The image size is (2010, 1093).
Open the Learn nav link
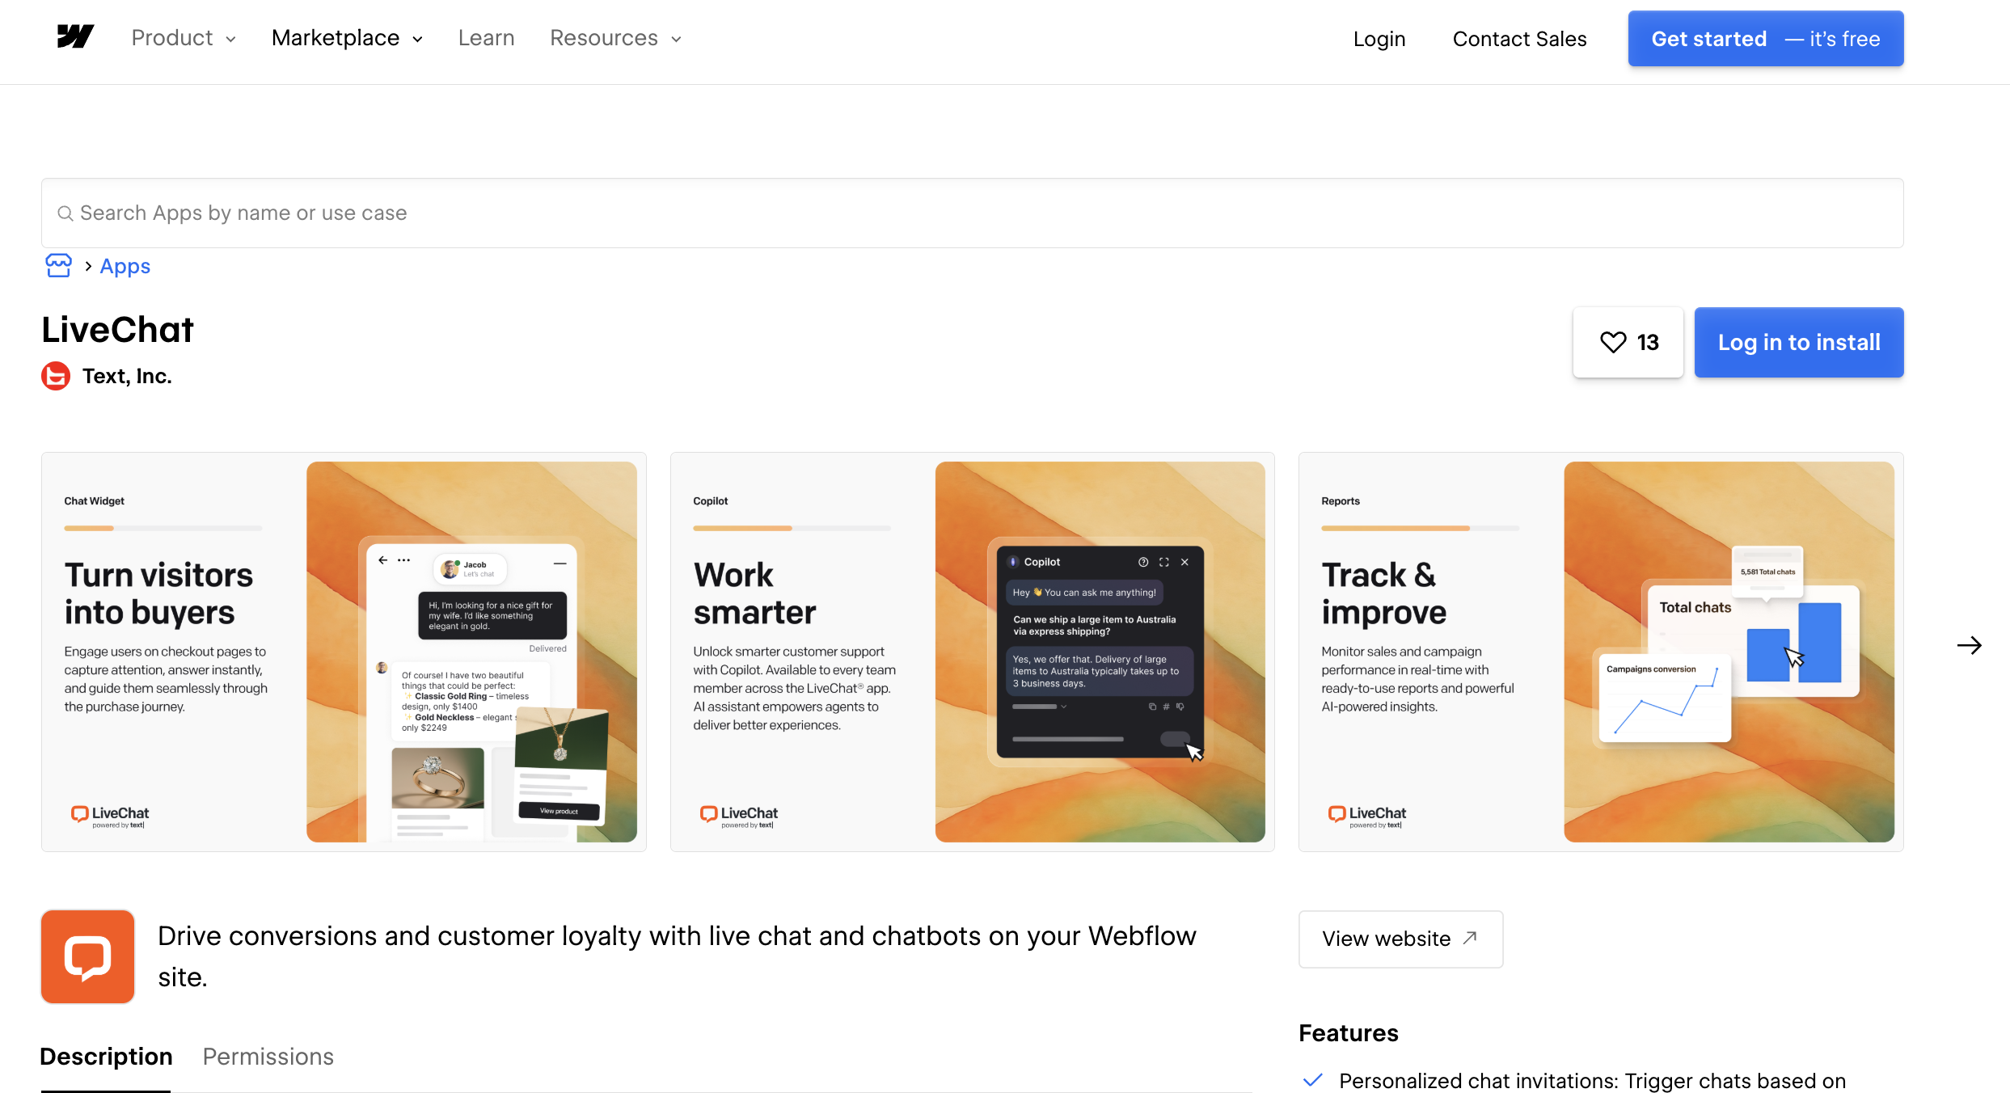click(x=486, y=38)
